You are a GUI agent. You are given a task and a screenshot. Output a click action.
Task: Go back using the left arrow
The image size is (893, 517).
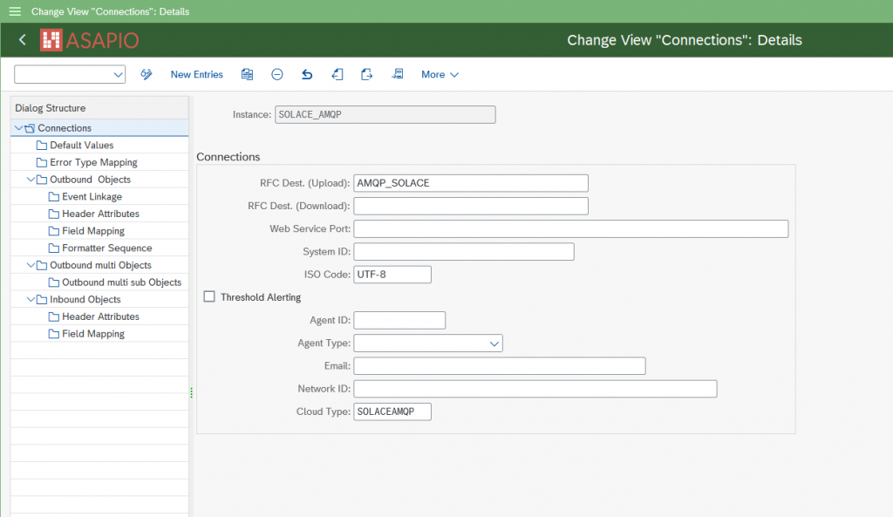pyautogui.click(x=23, y=40)
